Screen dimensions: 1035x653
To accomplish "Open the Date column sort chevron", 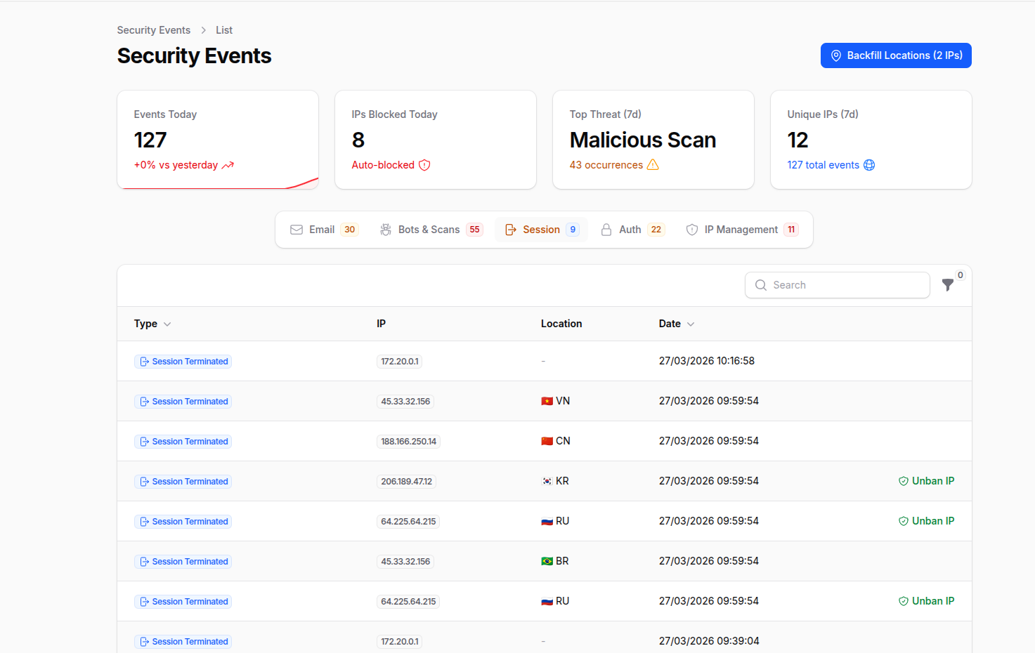I will click(x=691, y=324).
